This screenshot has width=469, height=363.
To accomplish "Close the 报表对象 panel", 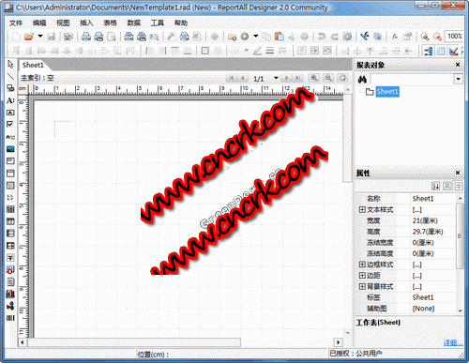I will pos(458,65).
